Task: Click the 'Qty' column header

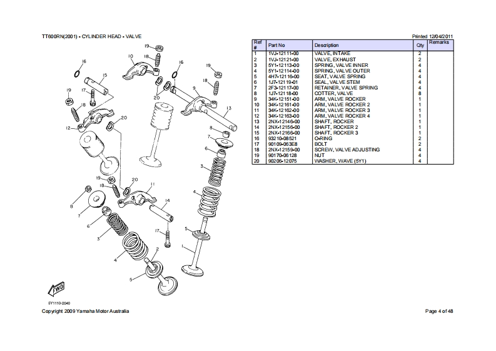Action: [x=420, y=46]
